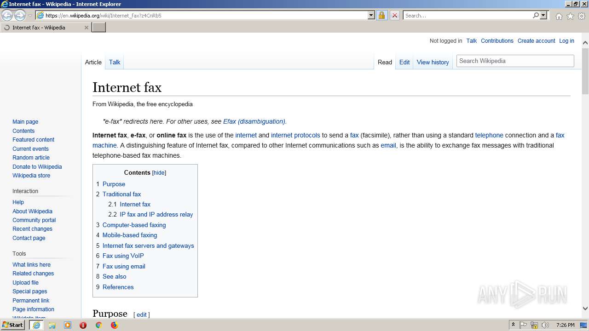
Task: Open the address bar dropdown arrow
Action: pyautogui.click(x=371, y=15)
